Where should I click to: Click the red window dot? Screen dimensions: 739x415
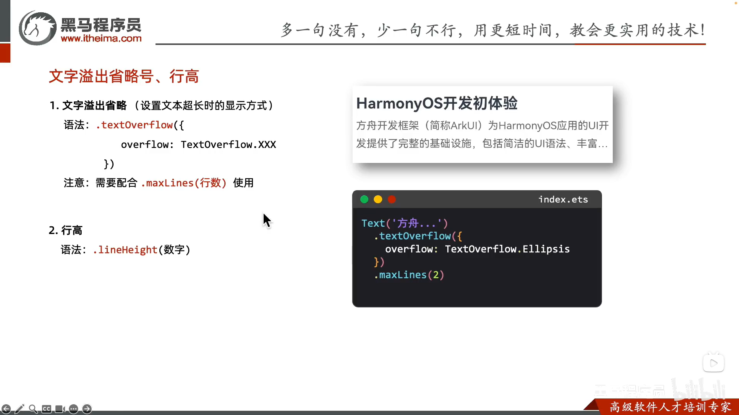pyautogui.click(x=392, y=199)
